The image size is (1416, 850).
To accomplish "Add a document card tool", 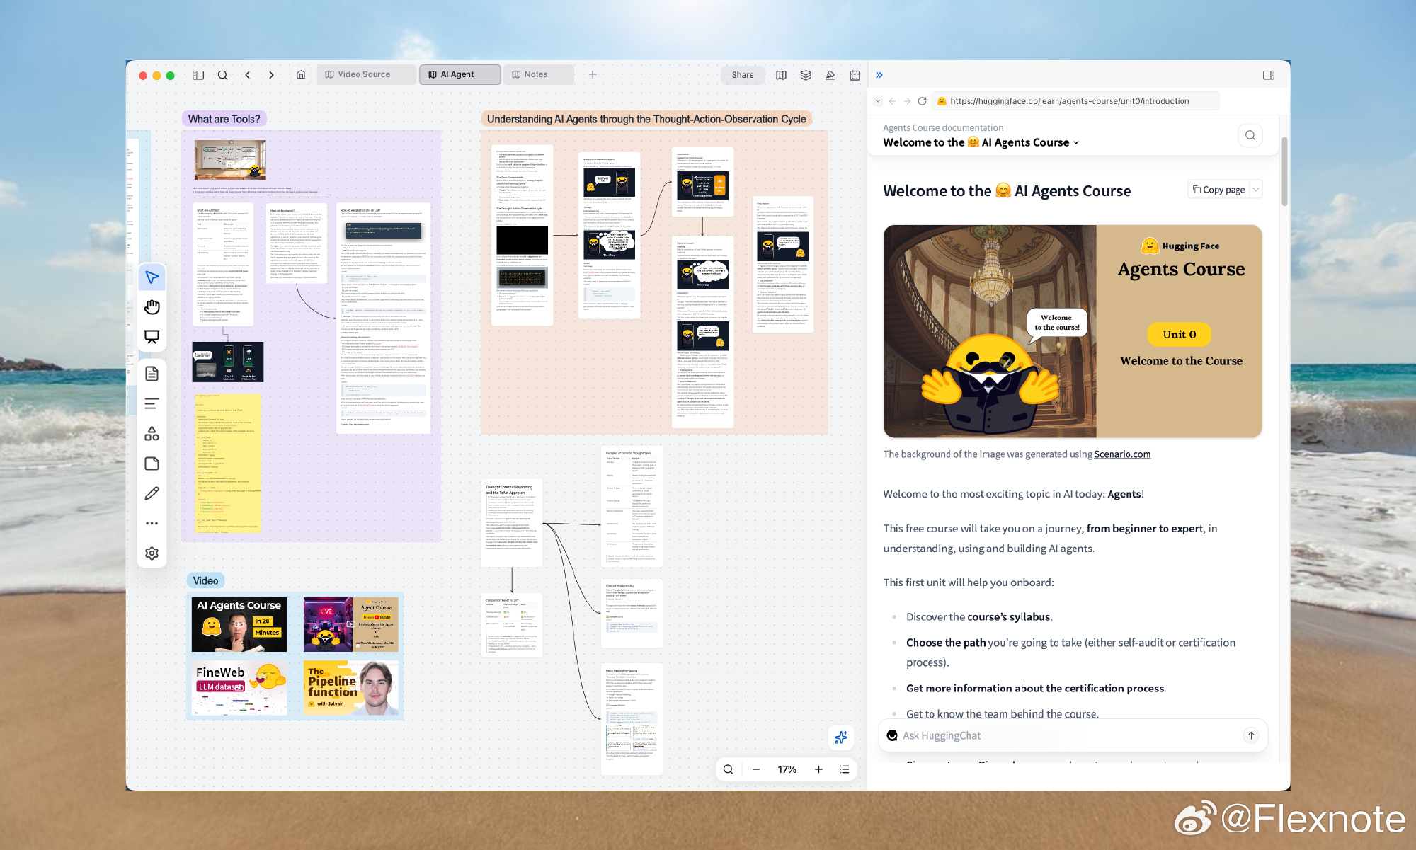I will click(152, 374).
